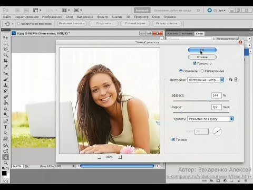
Task: Click the Отмена button
Action: [202, 57]
